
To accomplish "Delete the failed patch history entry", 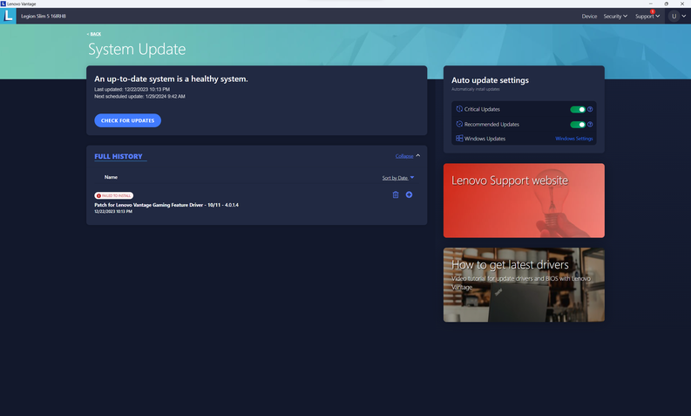I will 396,194.
